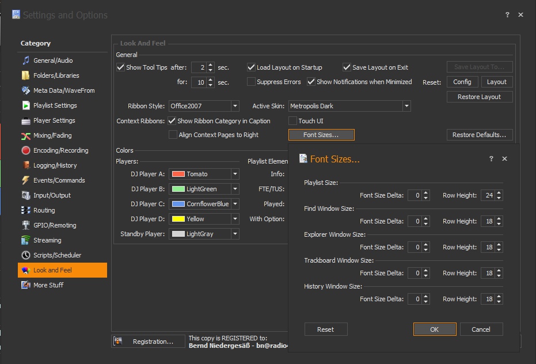
Task: Disable Load Layout on Startup
Action: pyautogui.click(x=252, y=67)
